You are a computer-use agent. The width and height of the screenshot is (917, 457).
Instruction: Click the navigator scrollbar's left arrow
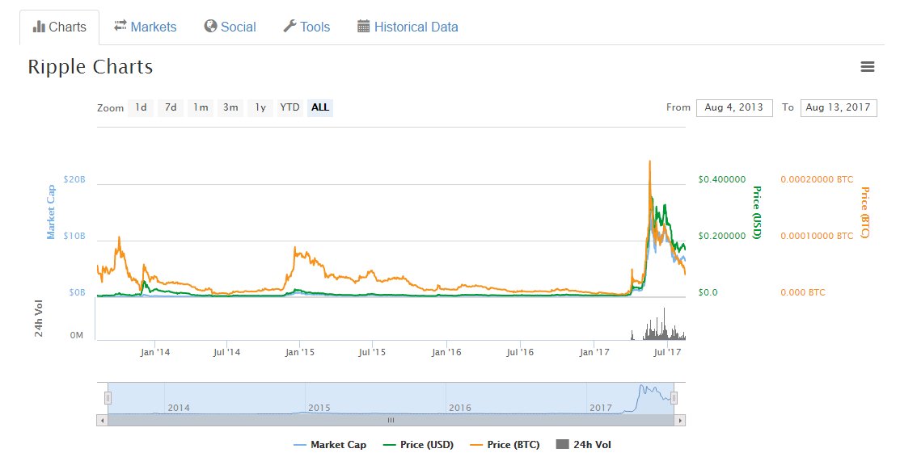[x=103, y=420]
